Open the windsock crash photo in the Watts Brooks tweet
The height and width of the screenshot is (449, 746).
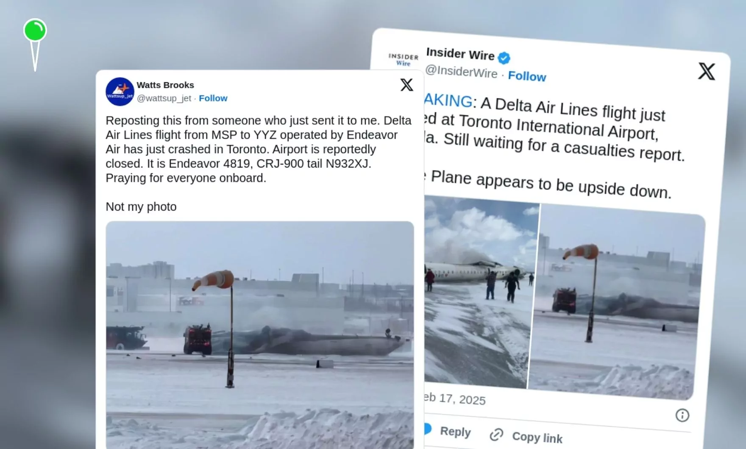pos(260,335)
